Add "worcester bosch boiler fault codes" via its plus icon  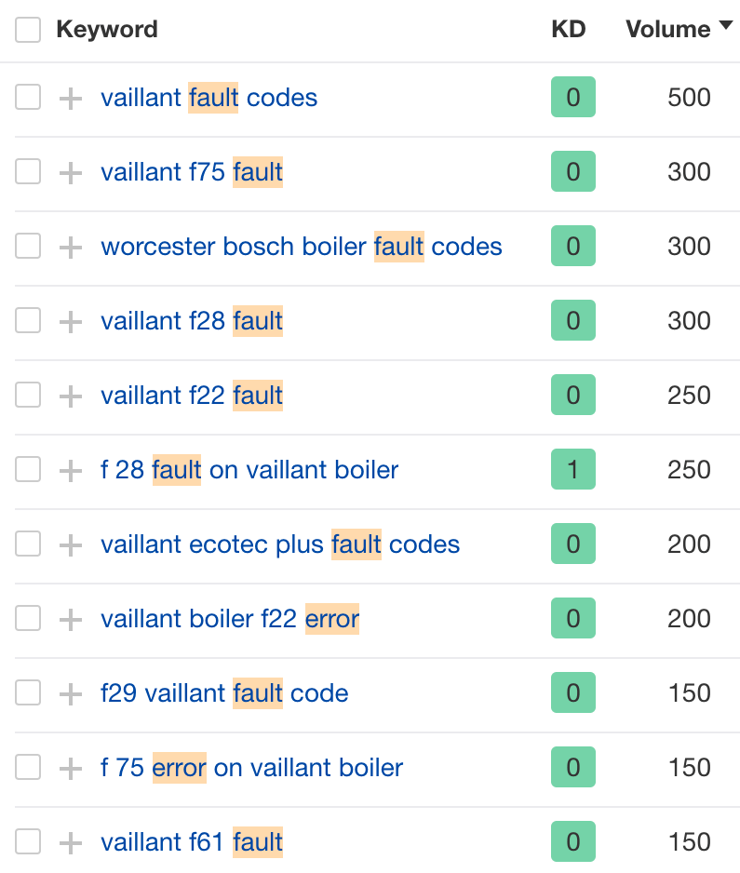[69, 246]
